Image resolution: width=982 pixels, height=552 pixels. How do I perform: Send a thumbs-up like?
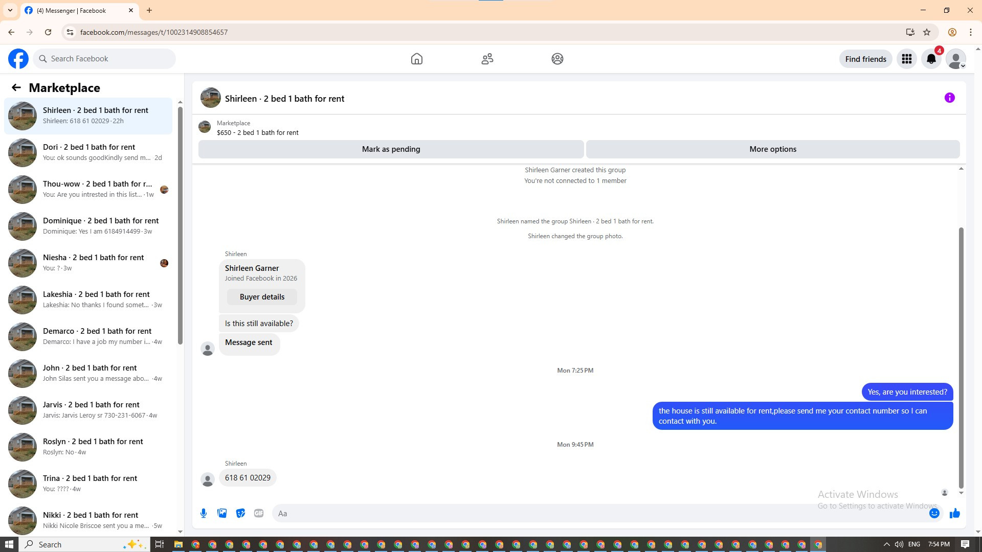(x=954, y=513)
